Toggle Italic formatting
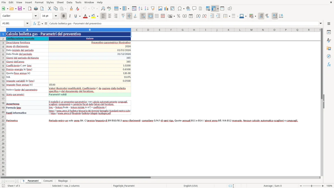This screenshot has width=334, height=188. (x=70, y=16)
